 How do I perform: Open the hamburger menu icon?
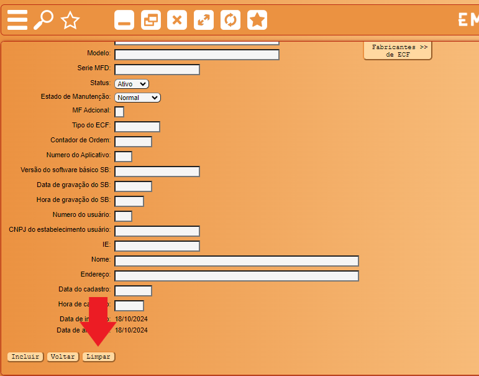tap(17, 20)
